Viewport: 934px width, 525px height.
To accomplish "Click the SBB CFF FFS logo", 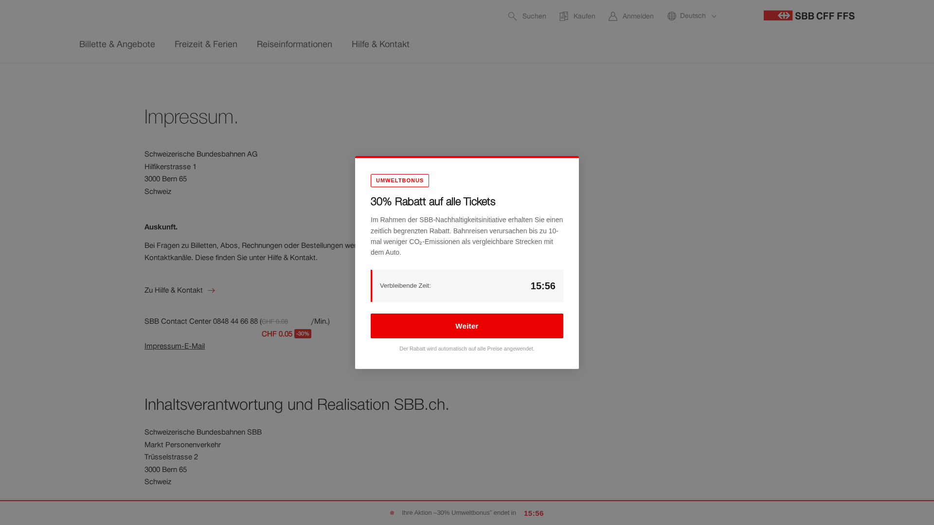I will (809, 16).
